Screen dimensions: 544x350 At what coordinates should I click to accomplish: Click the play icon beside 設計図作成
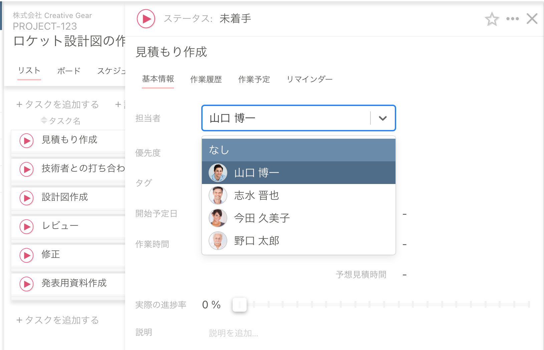(x=26, y=198)
